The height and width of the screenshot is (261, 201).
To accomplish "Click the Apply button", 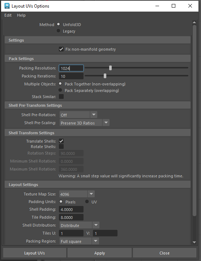I will 99,253.
